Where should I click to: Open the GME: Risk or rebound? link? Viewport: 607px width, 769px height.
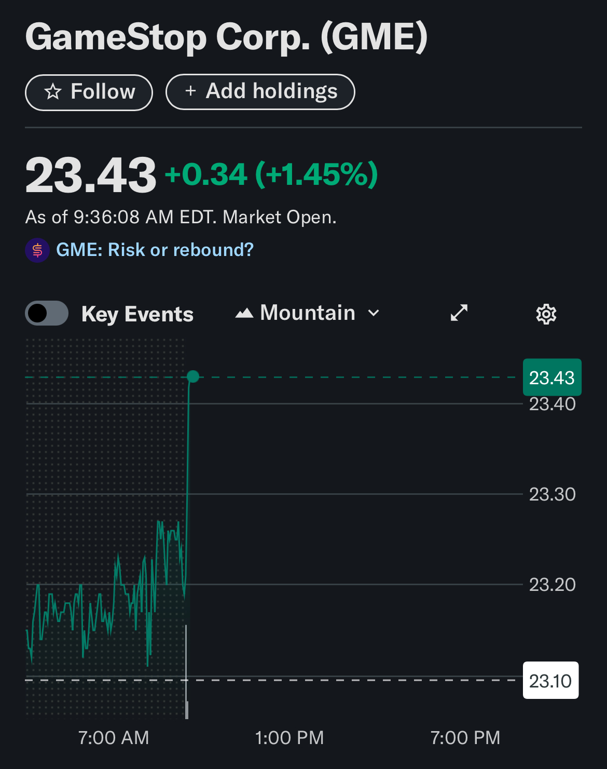point(155,250)
